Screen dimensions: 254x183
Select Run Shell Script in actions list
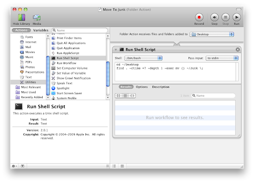(78, 58)
